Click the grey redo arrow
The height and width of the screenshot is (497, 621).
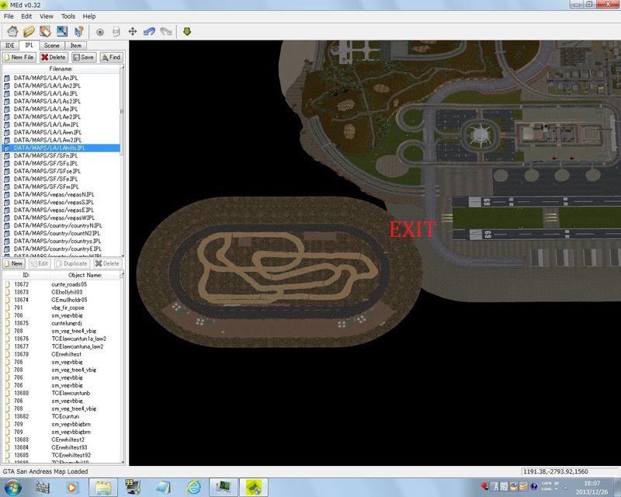(166, 32)
